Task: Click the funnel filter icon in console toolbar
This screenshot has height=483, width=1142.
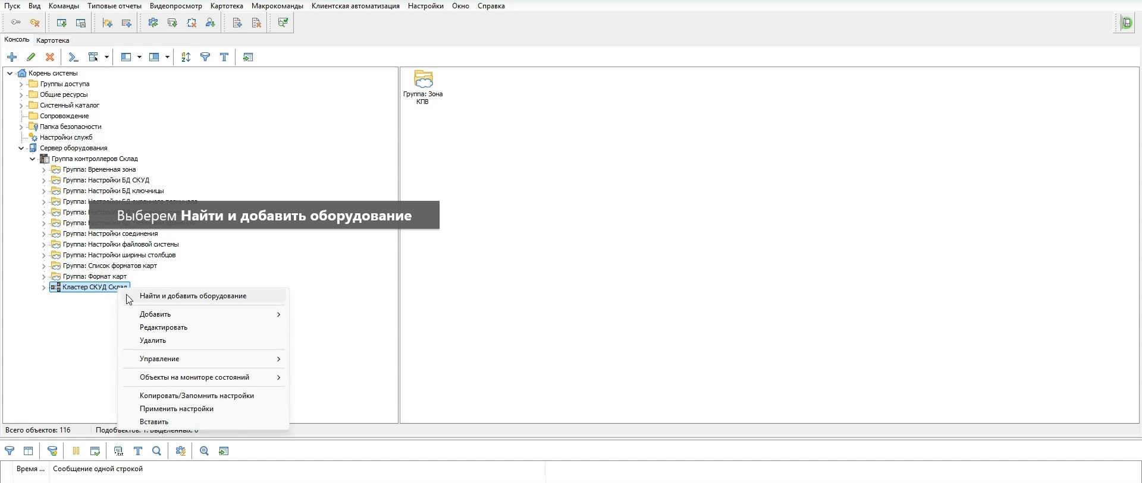Action: click(x=205, y=57)
